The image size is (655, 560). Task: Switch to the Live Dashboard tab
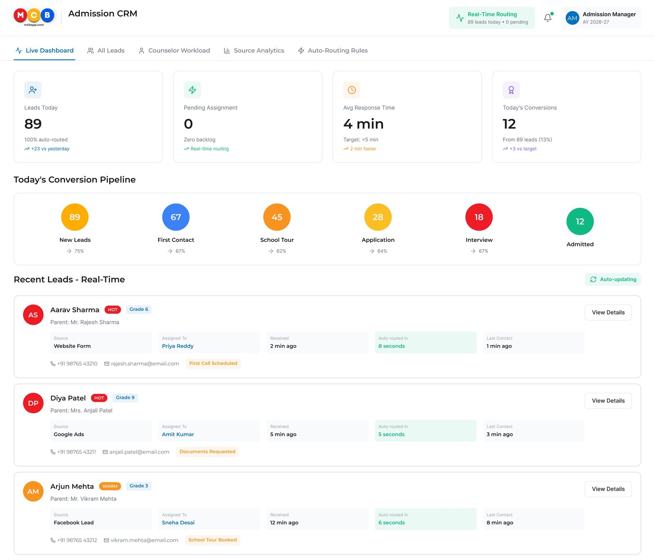pos(44,50)
